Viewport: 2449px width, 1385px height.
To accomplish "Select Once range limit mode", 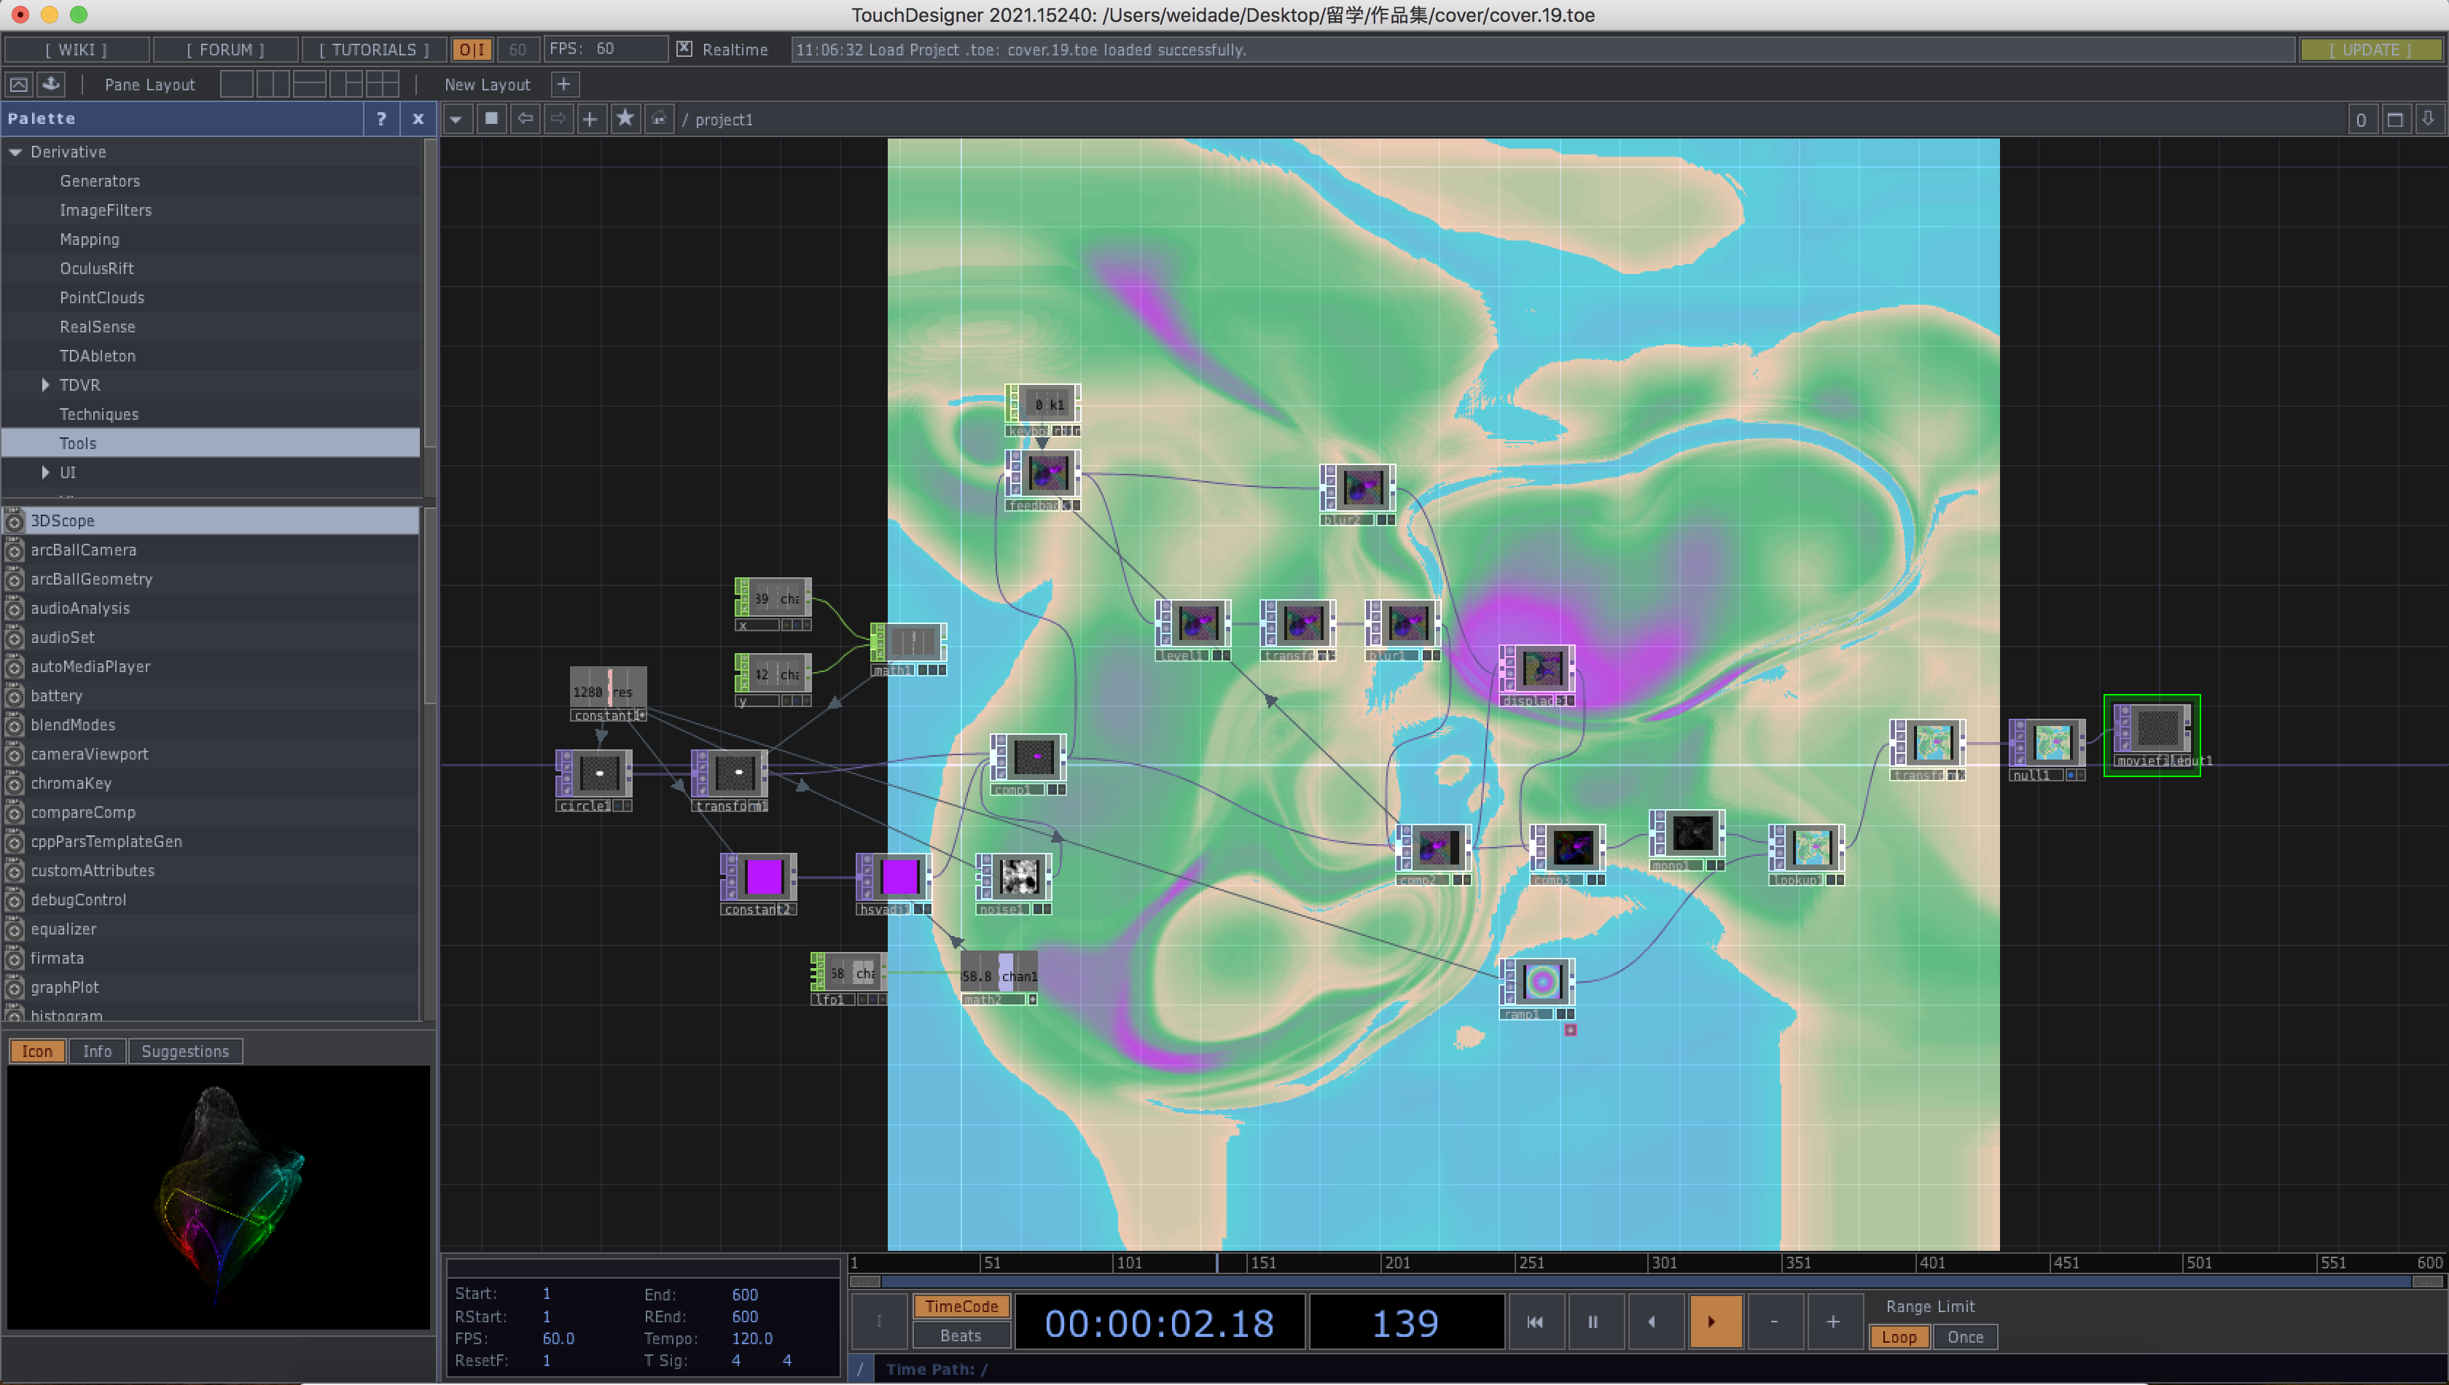I will click(x=1965, y=1336).
